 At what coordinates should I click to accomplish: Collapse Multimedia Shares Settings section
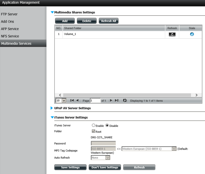click(x=52, y=12)
